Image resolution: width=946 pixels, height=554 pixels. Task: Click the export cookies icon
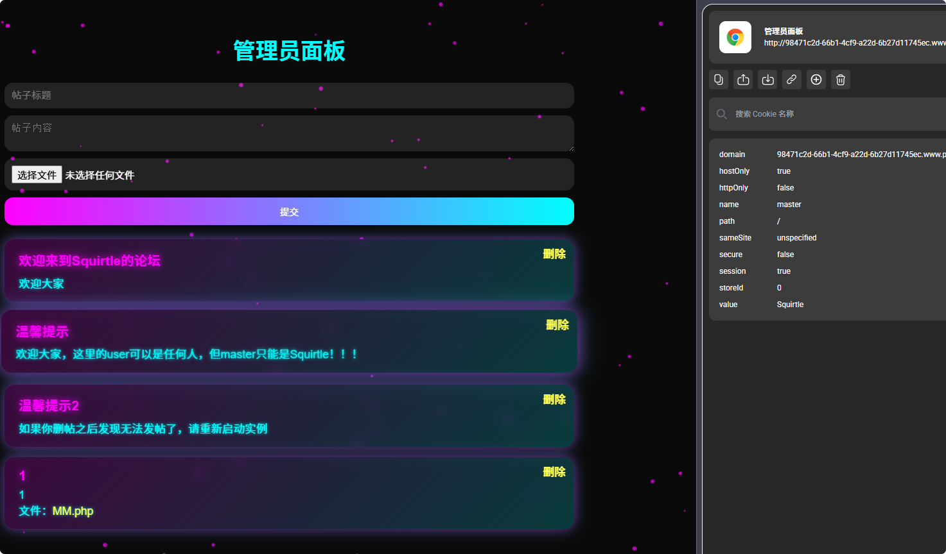click(743, 80)
